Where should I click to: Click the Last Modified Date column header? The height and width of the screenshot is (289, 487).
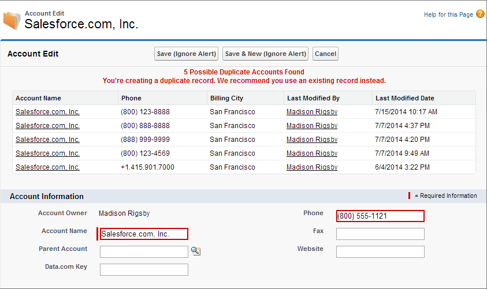[405, 98]
